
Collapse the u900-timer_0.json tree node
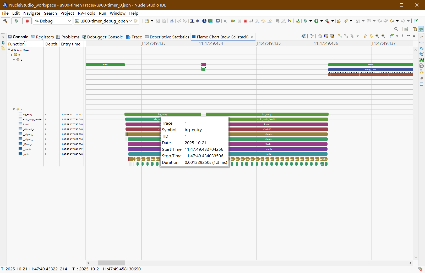(9, 50)
